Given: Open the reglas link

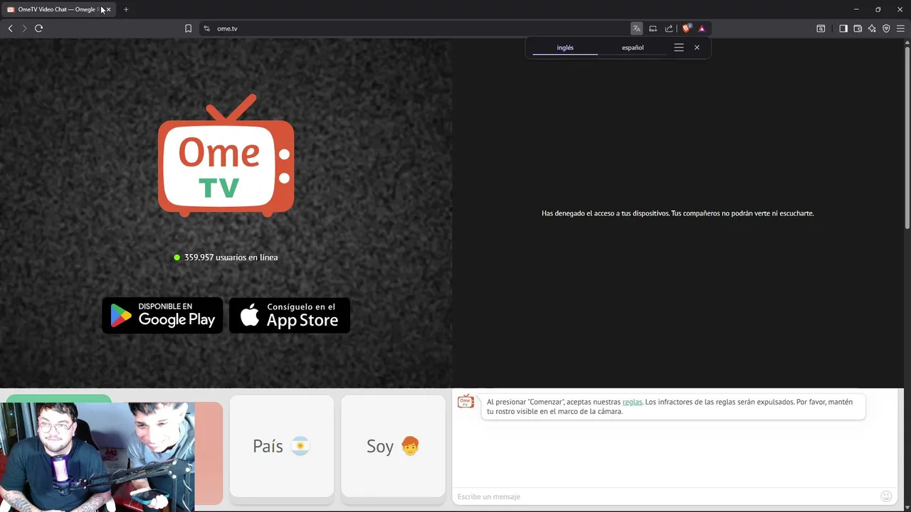Looking at the screenshot, I should 632,402.
